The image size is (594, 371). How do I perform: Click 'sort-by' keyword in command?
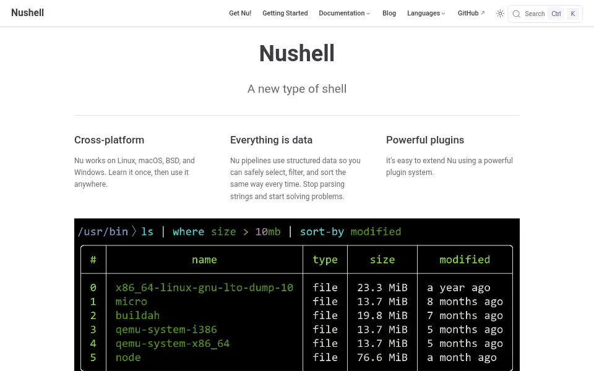pyautogui.click(x=322, y=232)
